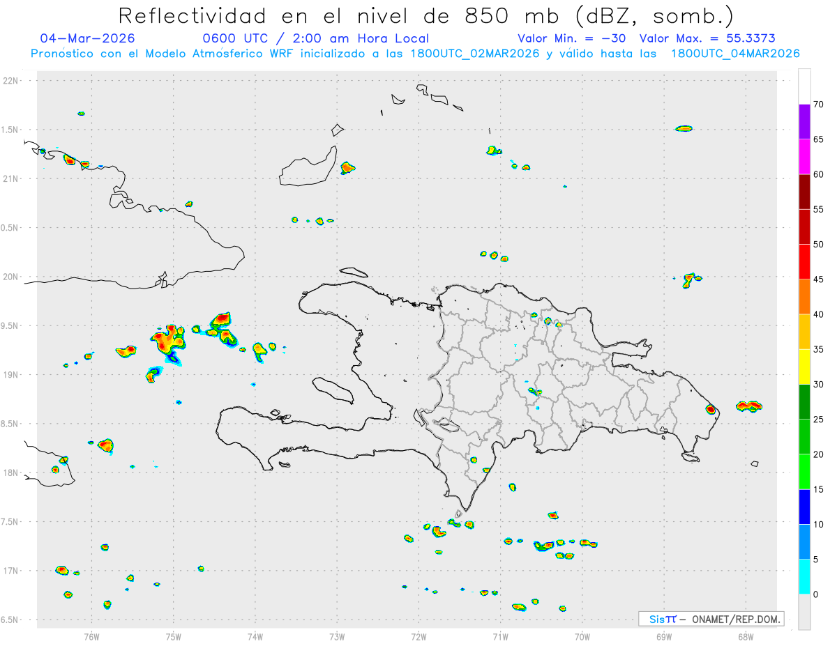837x646 pixels.
Task: Pick the dark green 25-30 dBZ colorbar segment
Action: (x=804, y=402)
